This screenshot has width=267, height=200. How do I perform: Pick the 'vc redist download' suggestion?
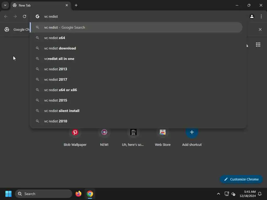[136, 48]
